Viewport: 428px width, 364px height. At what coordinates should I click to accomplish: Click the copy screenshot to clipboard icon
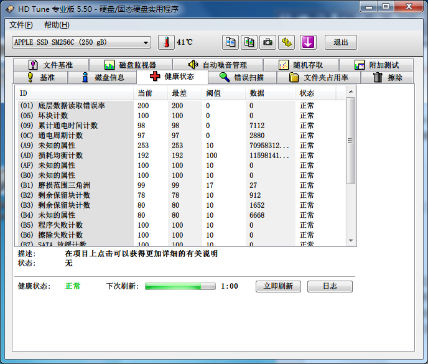tap(249, 42)
